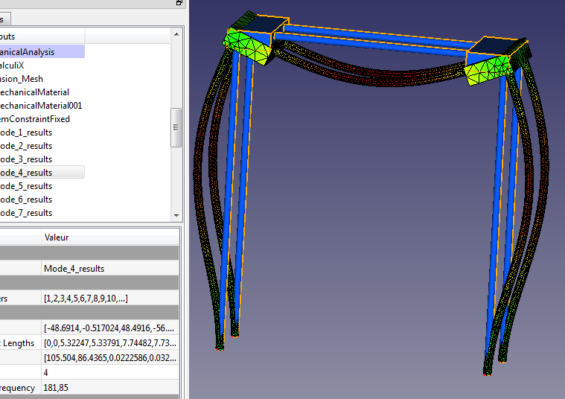
Task: Select the FemConstraintFixed item
Action: (x=35, y=119)
